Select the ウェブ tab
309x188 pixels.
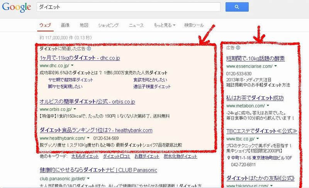click(x=45, y=25)
